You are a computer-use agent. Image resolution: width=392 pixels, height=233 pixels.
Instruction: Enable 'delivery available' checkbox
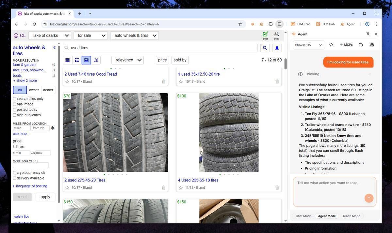15,178
